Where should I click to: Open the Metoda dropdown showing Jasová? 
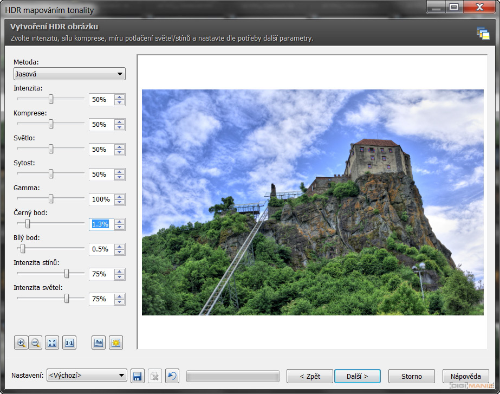(x=69, y=74)
